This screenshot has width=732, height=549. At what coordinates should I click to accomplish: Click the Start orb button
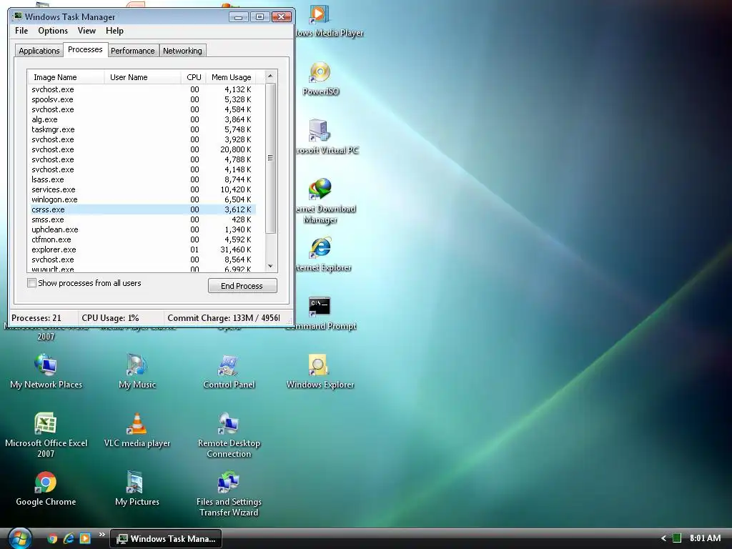click(x=20, y=538)
